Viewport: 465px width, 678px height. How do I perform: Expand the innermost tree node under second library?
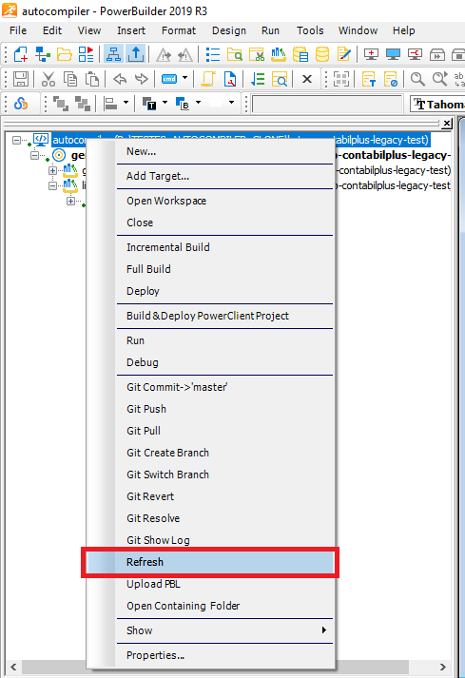[71, 201]
